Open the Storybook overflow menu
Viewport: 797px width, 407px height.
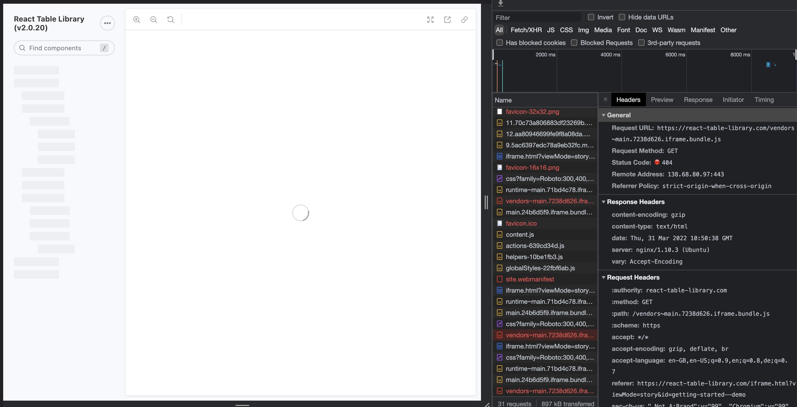point(107,23)
